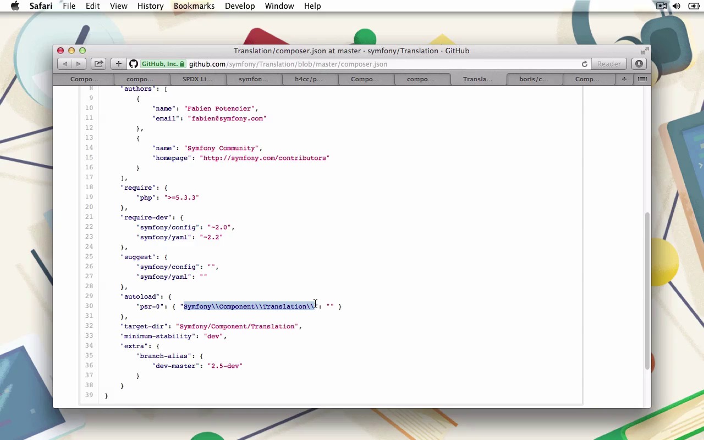Click the "suggest" key
The height and width of the screenshot is (440, 704).
pyautogui.click(x=138, y=257)
